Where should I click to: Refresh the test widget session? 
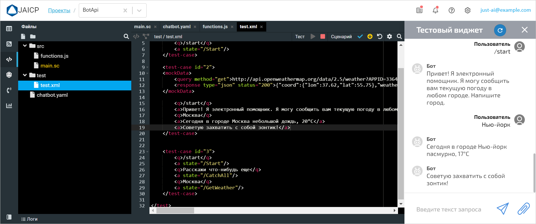click(x=500, y=30)
